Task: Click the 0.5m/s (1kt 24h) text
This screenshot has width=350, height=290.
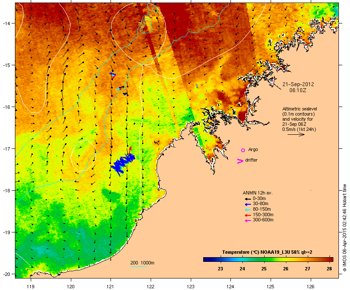Action: (x=299, y=129)
